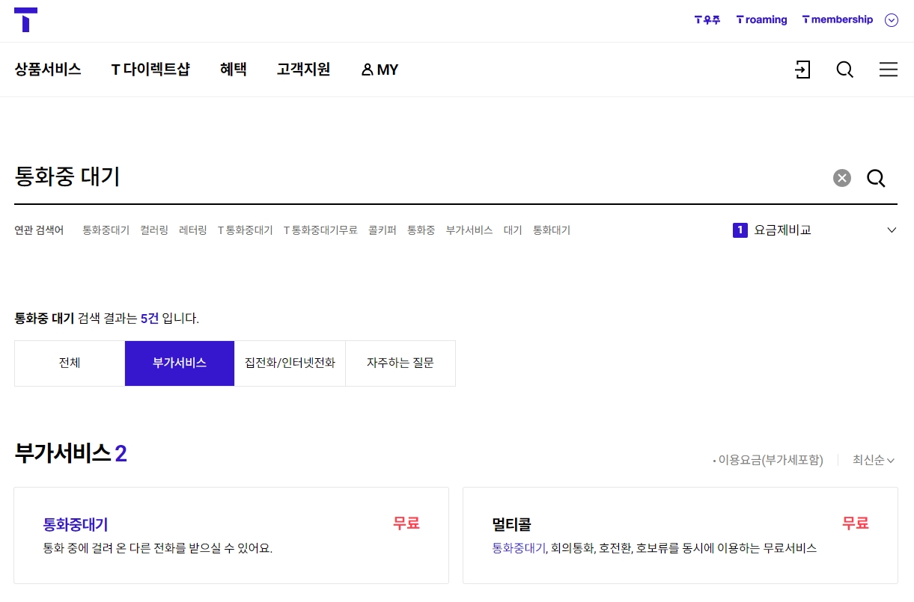Click the 이용요금(부가세포함) note
The image size is (914, 602).
point(768,461)
